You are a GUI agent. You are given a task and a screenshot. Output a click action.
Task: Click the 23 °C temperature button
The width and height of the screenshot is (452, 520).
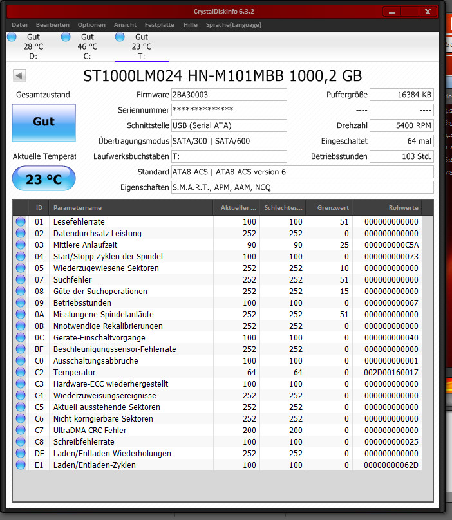coord(44,179)
